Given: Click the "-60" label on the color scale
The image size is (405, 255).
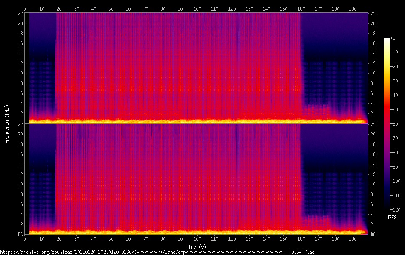Looking at the screenshot, I should click(x=394, y=124).
